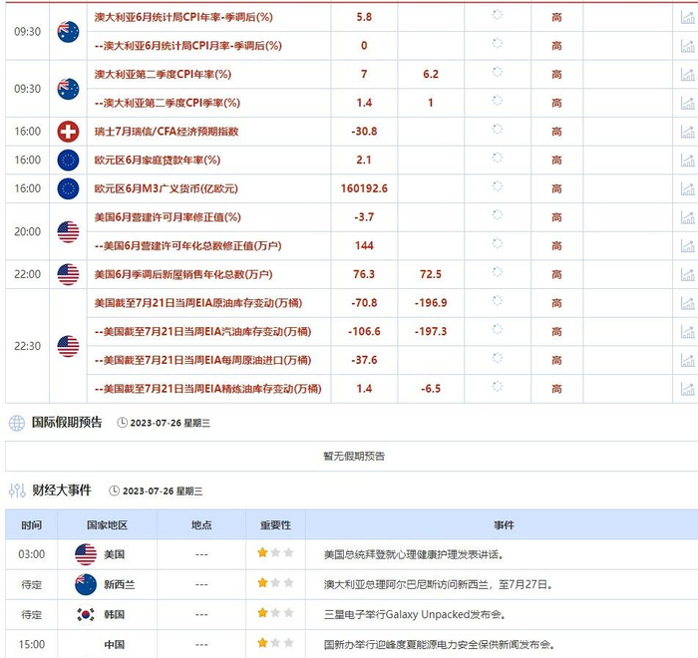This screenshot has height=658, width=698.
Task: Open 澳大利亚第二季度CPI年率 indicator
Action: pyautogui.click(x=163, y=75)
